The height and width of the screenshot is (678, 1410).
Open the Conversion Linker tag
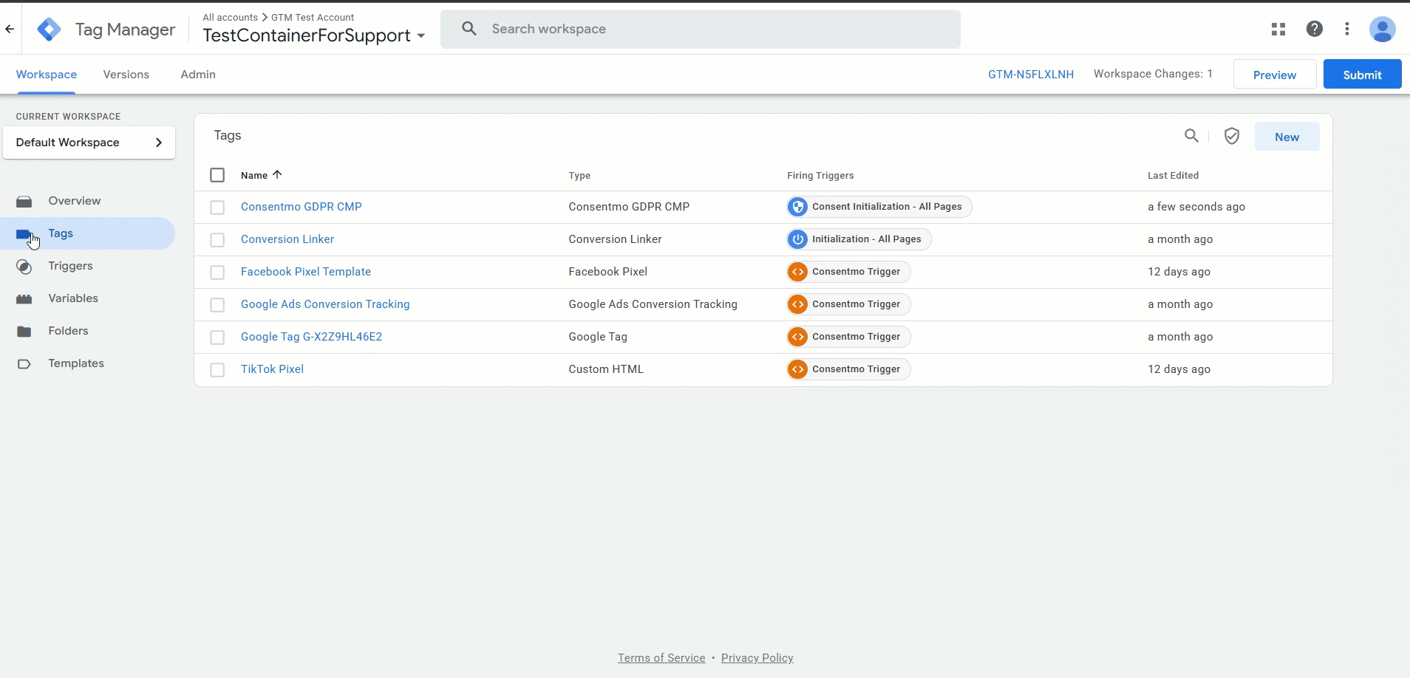[x=287, y=239]
